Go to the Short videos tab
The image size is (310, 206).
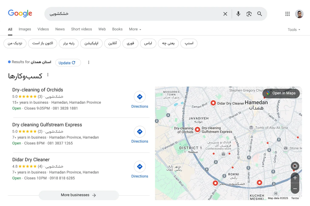(x=82, y=29)
